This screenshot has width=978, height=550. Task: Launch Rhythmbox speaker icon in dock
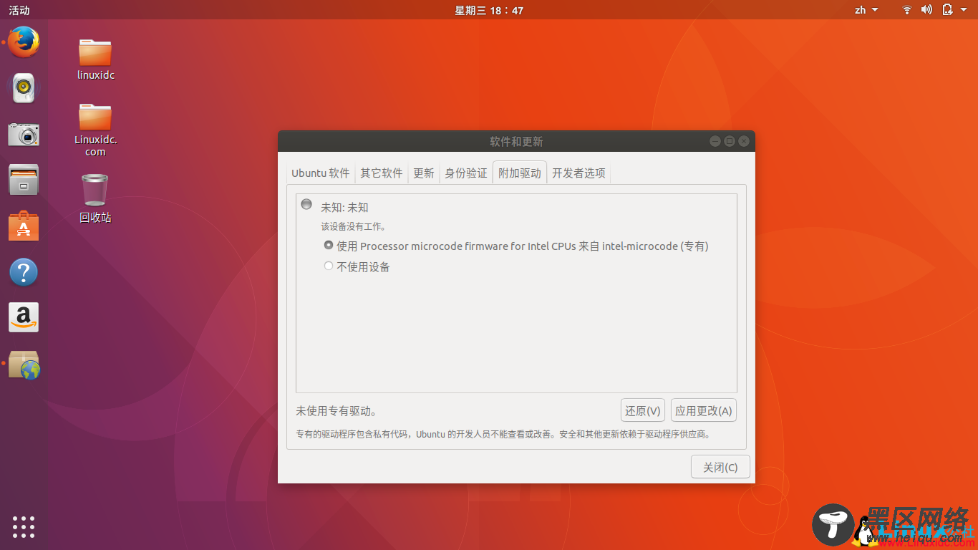[x=24, y=88]
